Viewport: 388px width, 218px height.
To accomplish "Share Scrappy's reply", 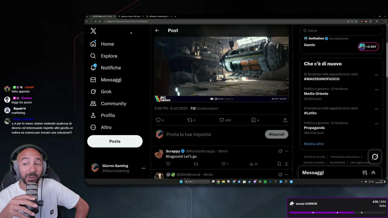I will 286,164.
